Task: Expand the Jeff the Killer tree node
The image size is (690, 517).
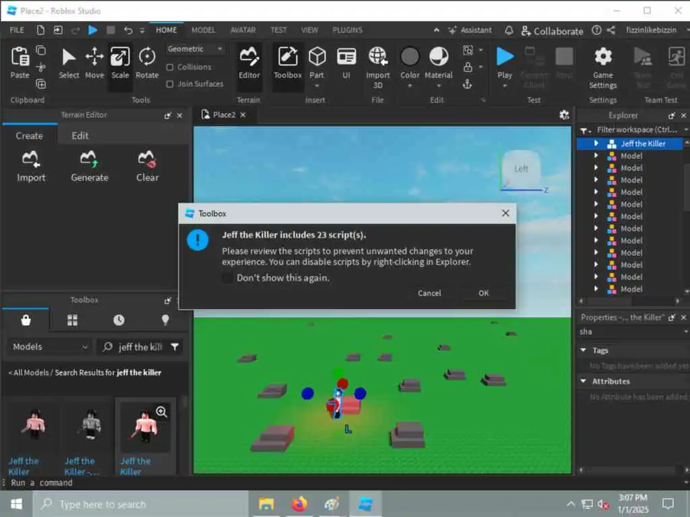Action: [x=596, y=143]
